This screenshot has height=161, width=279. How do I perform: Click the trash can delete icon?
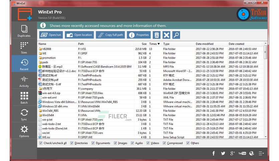tap(157, 35)
